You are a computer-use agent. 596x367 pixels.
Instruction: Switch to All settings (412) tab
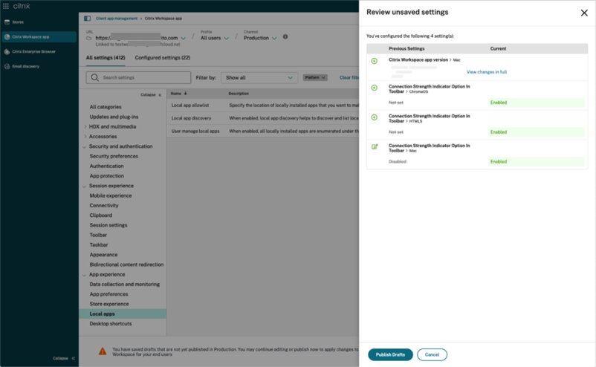click(106, 58)
